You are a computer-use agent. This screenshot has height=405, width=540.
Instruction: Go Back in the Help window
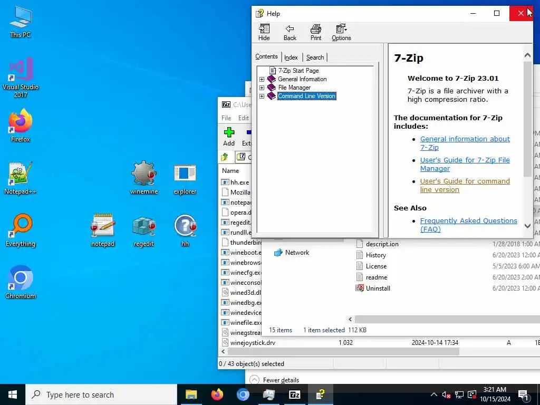[290, 32]
